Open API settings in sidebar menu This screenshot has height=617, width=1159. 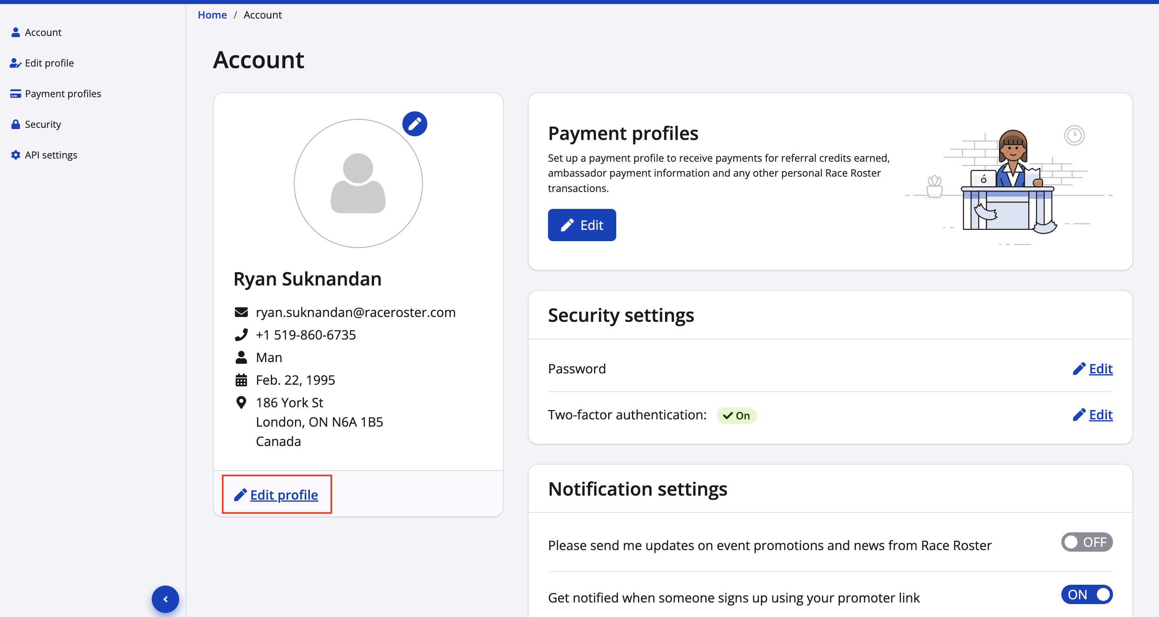click(x=51, y=155)
